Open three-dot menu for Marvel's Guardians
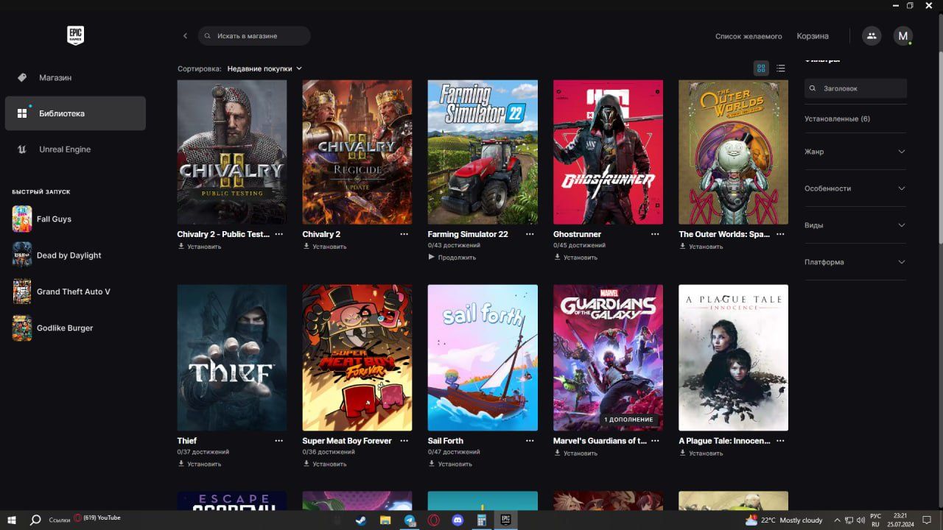Screen dimensions: 943x530 pos(655,441)
